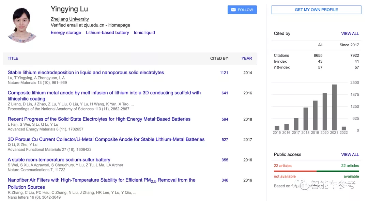The width and height of the screenshot is (368, 201).
Task: Sort publications by Year column header
Action: pos(247,58)
